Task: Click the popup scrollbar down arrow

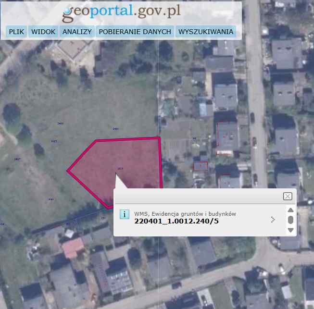Action: click(x=290, y=230)
